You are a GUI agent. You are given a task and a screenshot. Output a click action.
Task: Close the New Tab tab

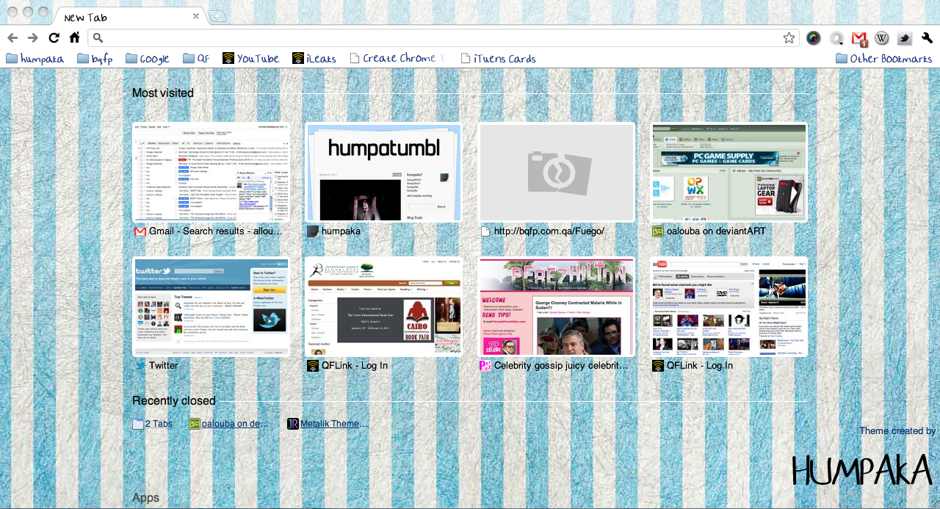[x=196, y=16]
